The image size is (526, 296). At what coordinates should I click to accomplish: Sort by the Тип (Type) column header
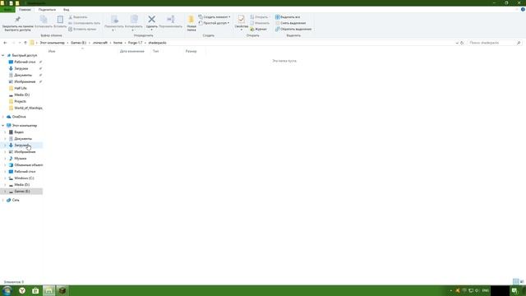click(x=155, y=51)
